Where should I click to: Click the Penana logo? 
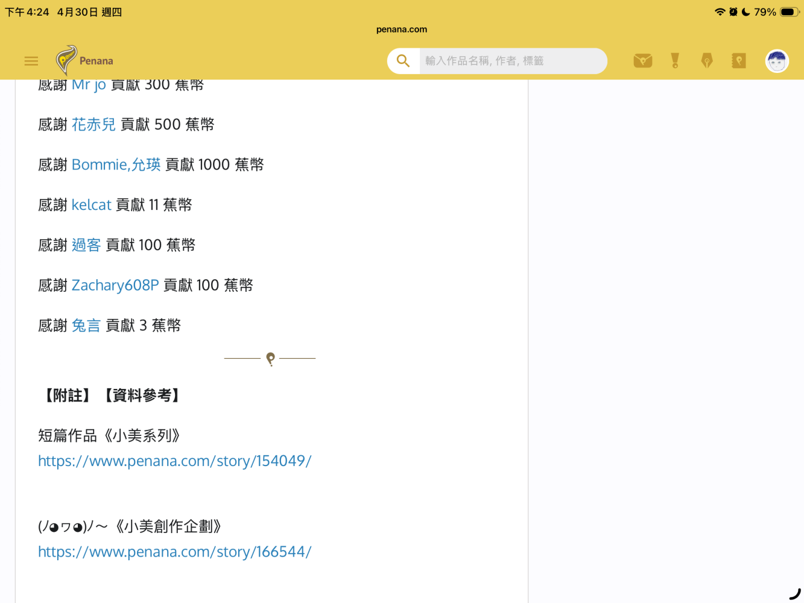pos(84,60)
